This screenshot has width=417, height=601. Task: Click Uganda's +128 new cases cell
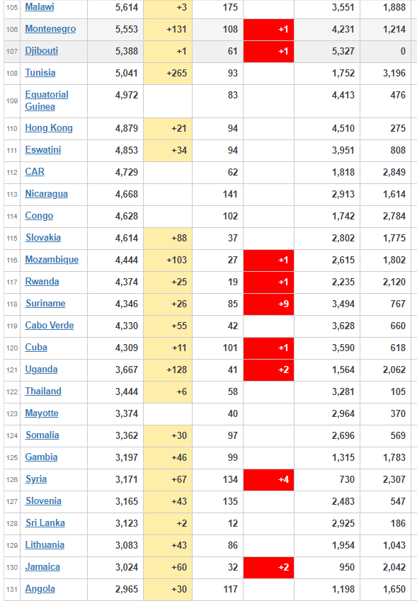tap(168, 370)
